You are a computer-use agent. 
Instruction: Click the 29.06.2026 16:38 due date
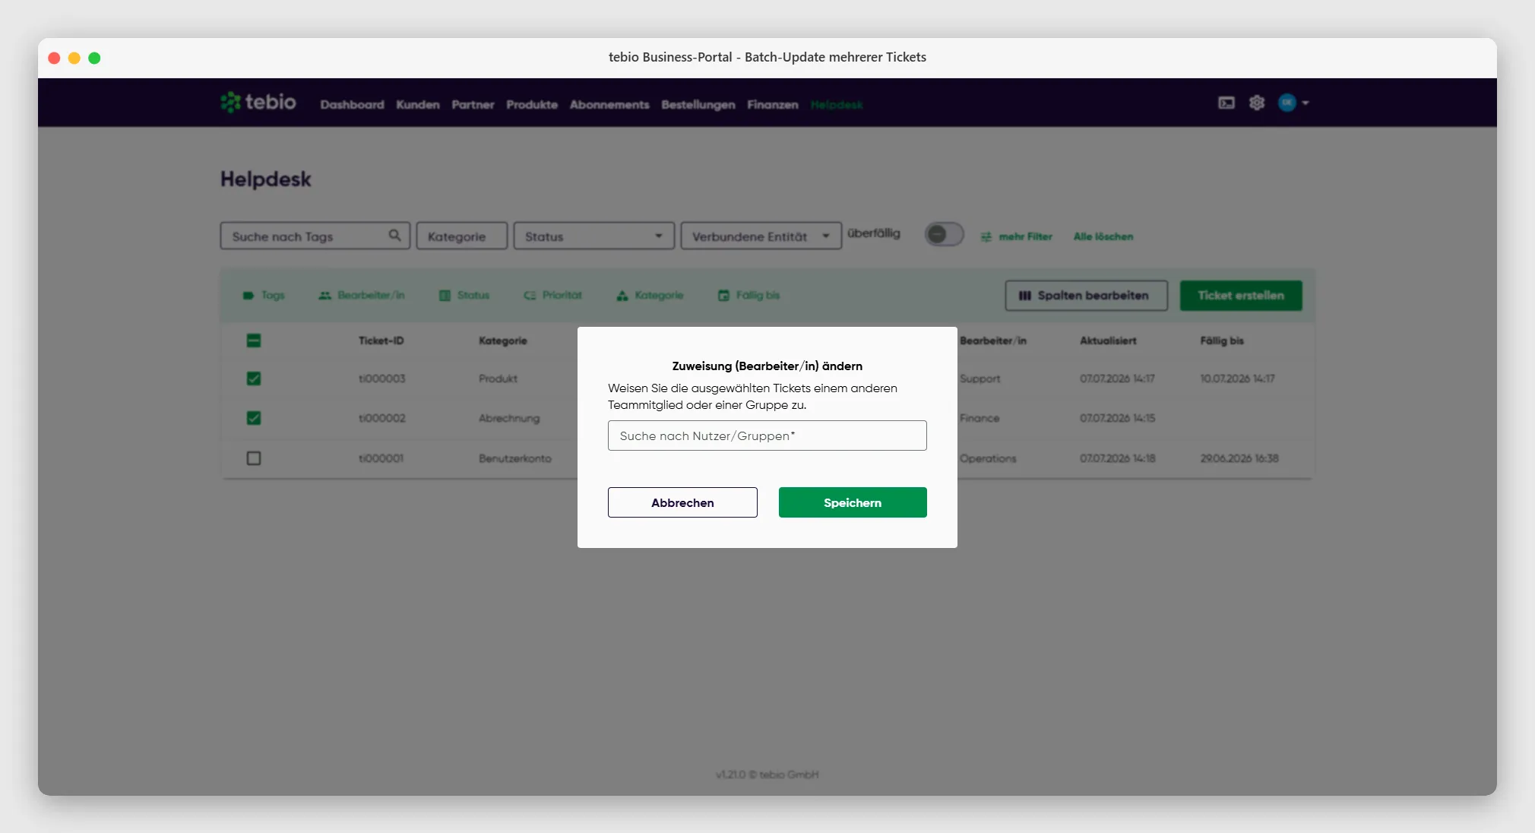click(1239, 458)
